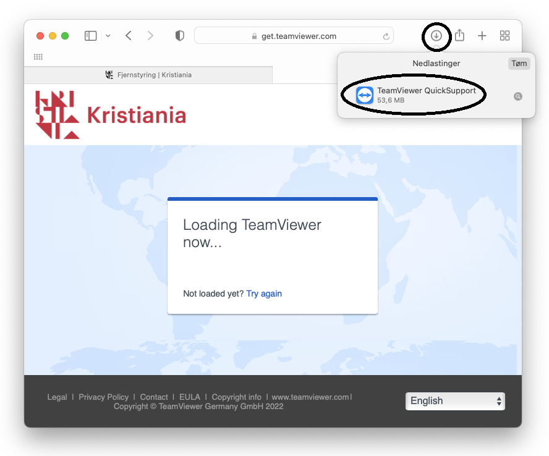Reveal the download in Finder magnifier icon
Screen dimensions: 549x456
[x=518, y=96]
